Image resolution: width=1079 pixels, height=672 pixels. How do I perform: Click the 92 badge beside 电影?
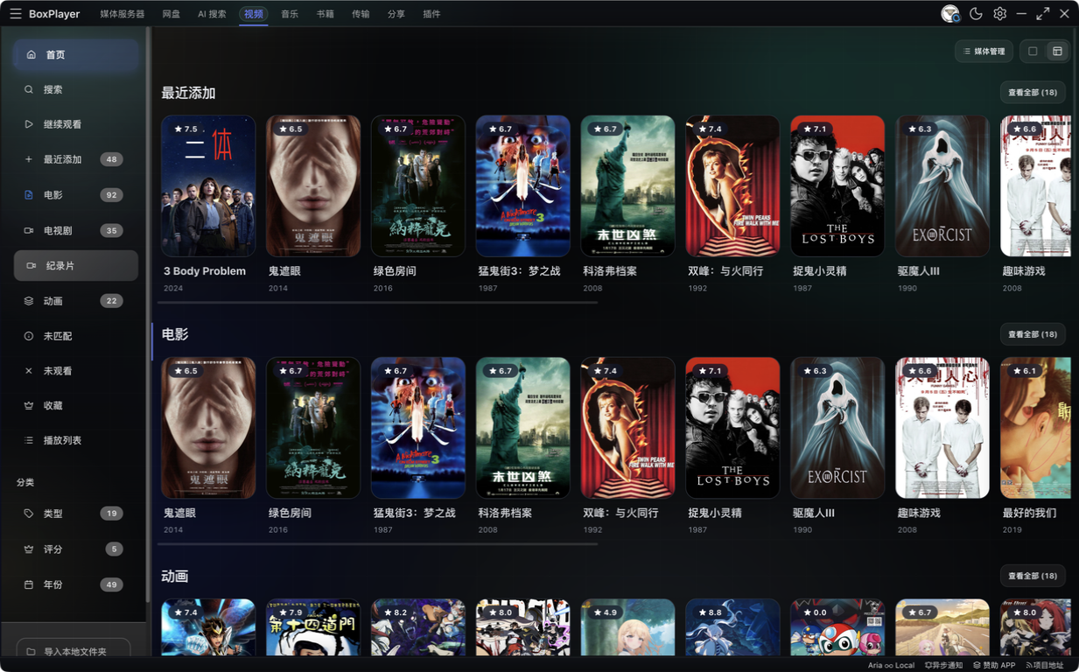pos(111,195)
